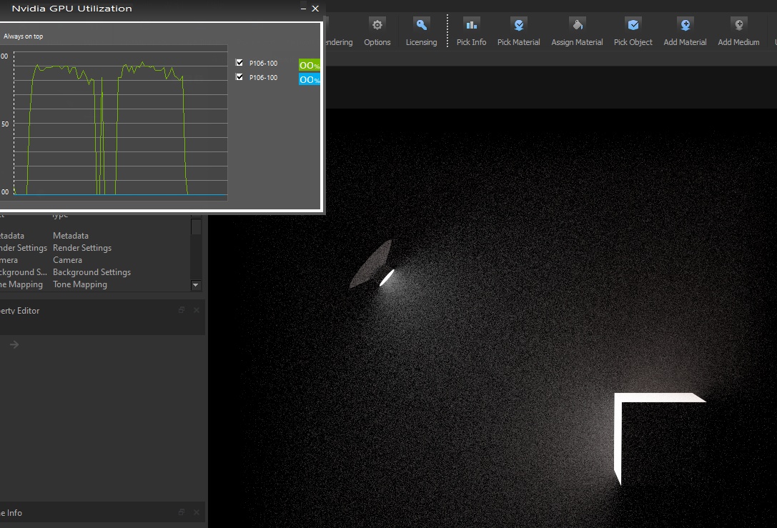Select the Tone Mapping row
Screen dimensions: 777x528
coord(94,284)
